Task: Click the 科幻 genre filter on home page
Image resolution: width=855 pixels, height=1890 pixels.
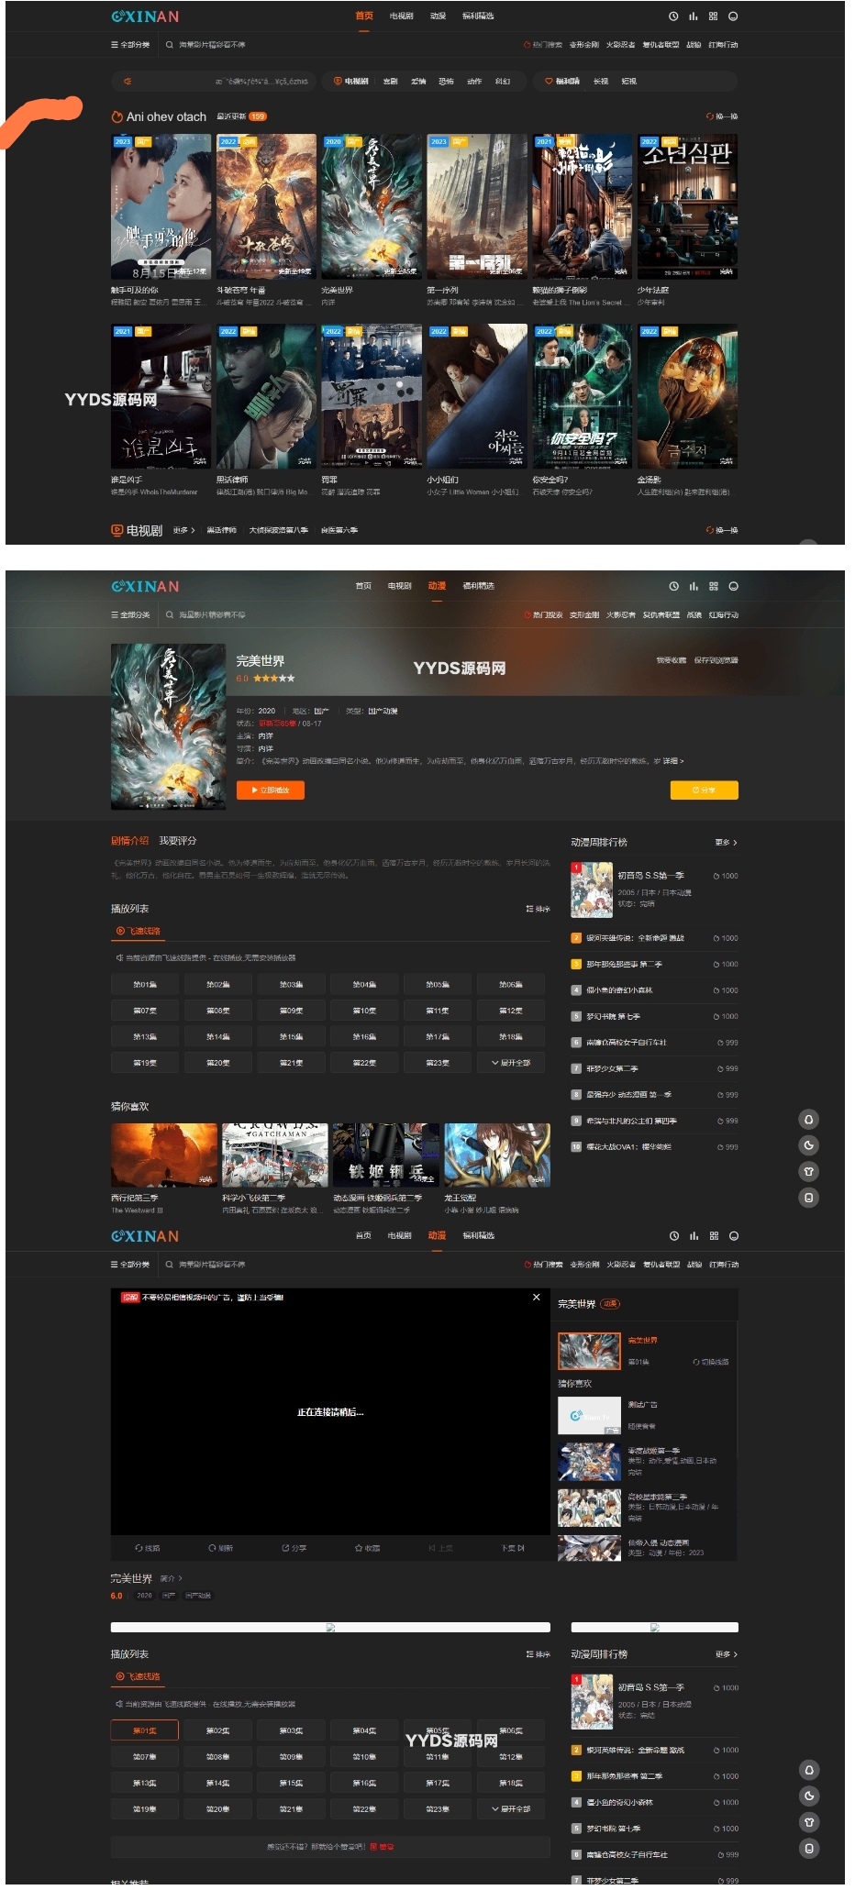Action: pos(503,82)
